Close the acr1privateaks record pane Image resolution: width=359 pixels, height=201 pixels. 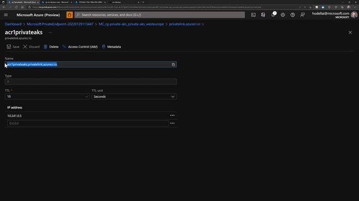(350, 32)
